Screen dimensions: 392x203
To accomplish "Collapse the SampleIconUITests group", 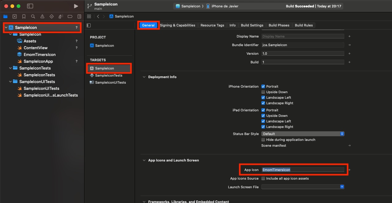I will [10, 82].
